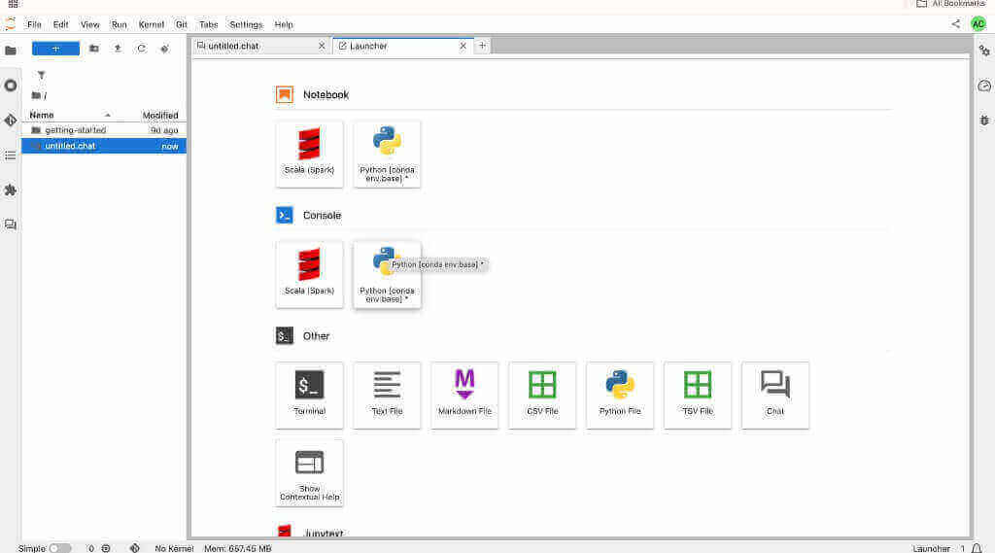Image resolution: width=995 pixels, height=553 pixels.
Task: Click the blue New Launcher plus button
Action: 55,49
